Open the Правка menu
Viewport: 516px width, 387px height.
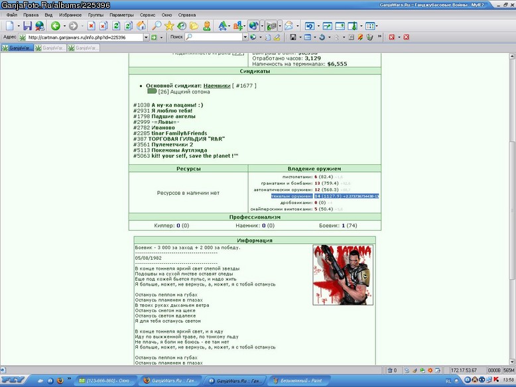click(x=31, y=15)
